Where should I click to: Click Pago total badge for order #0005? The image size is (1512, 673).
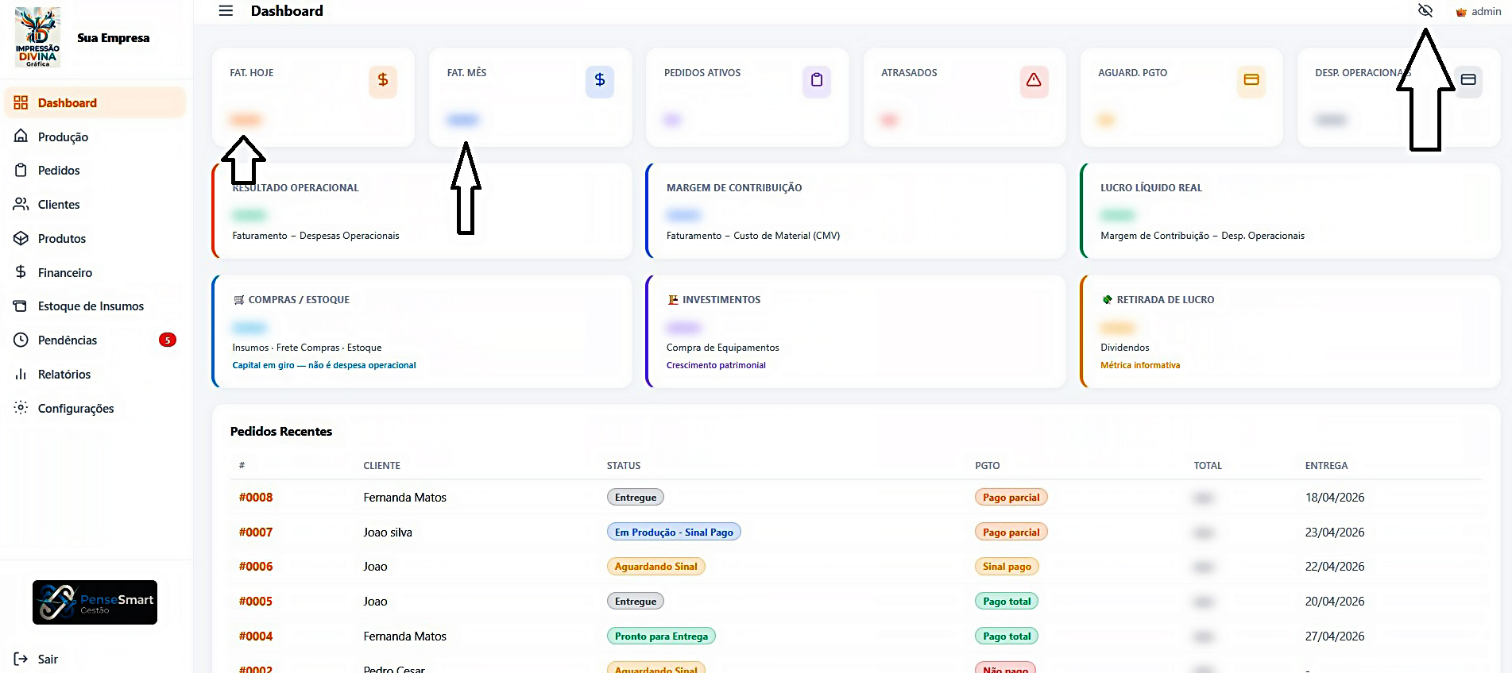(x=1007, y=601)
